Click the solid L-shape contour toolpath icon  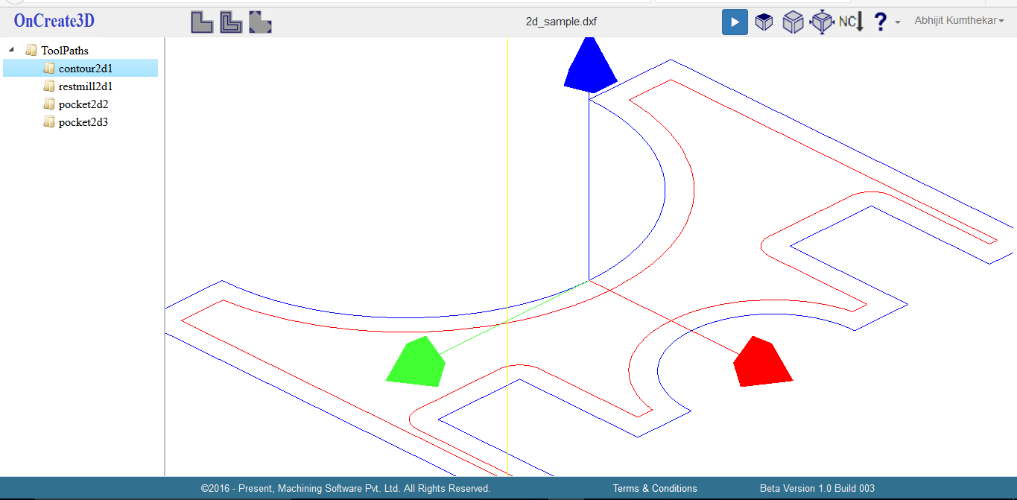[x=202, y=22]
